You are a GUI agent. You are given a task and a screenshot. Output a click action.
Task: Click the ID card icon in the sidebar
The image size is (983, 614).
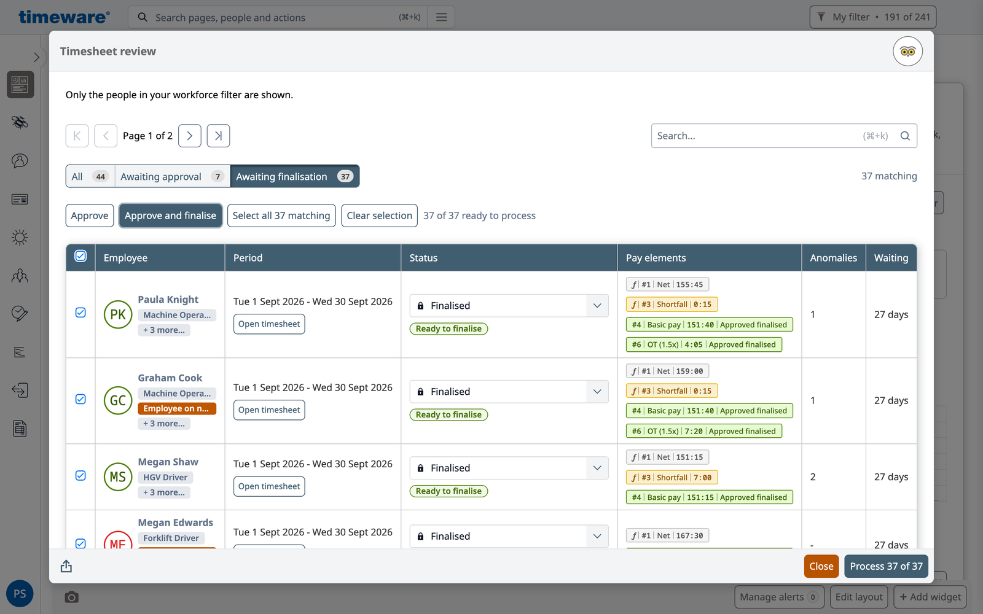click(x=20, y=199)
